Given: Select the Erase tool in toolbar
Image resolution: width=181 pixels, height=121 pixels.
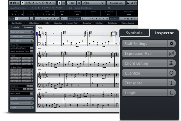Looking at the screenshot, I should 26,3.
